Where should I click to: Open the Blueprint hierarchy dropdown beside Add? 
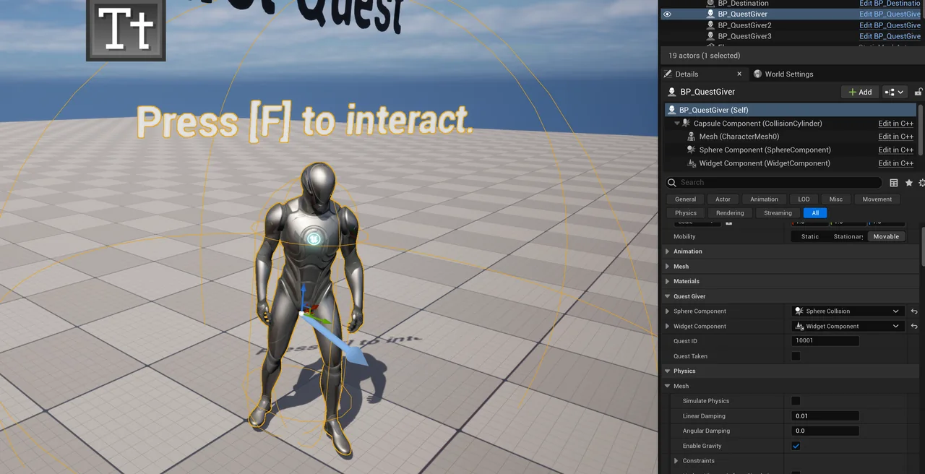coord(896,92)
